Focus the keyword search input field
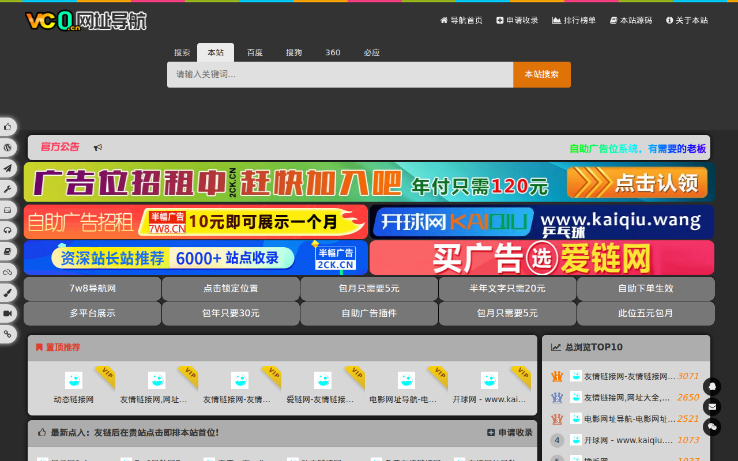738x461 pixels. pos(340,74)
